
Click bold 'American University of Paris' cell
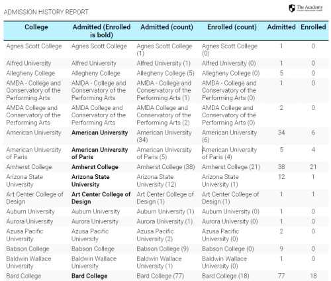100,153
